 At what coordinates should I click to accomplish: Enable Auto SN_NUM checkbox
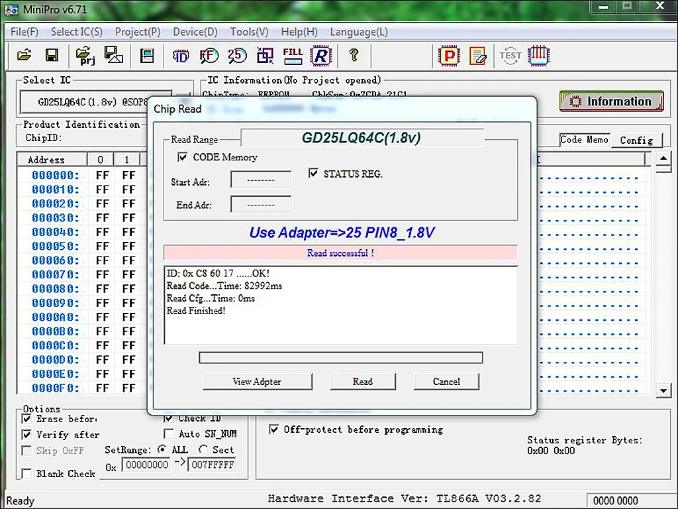(169, 433)
